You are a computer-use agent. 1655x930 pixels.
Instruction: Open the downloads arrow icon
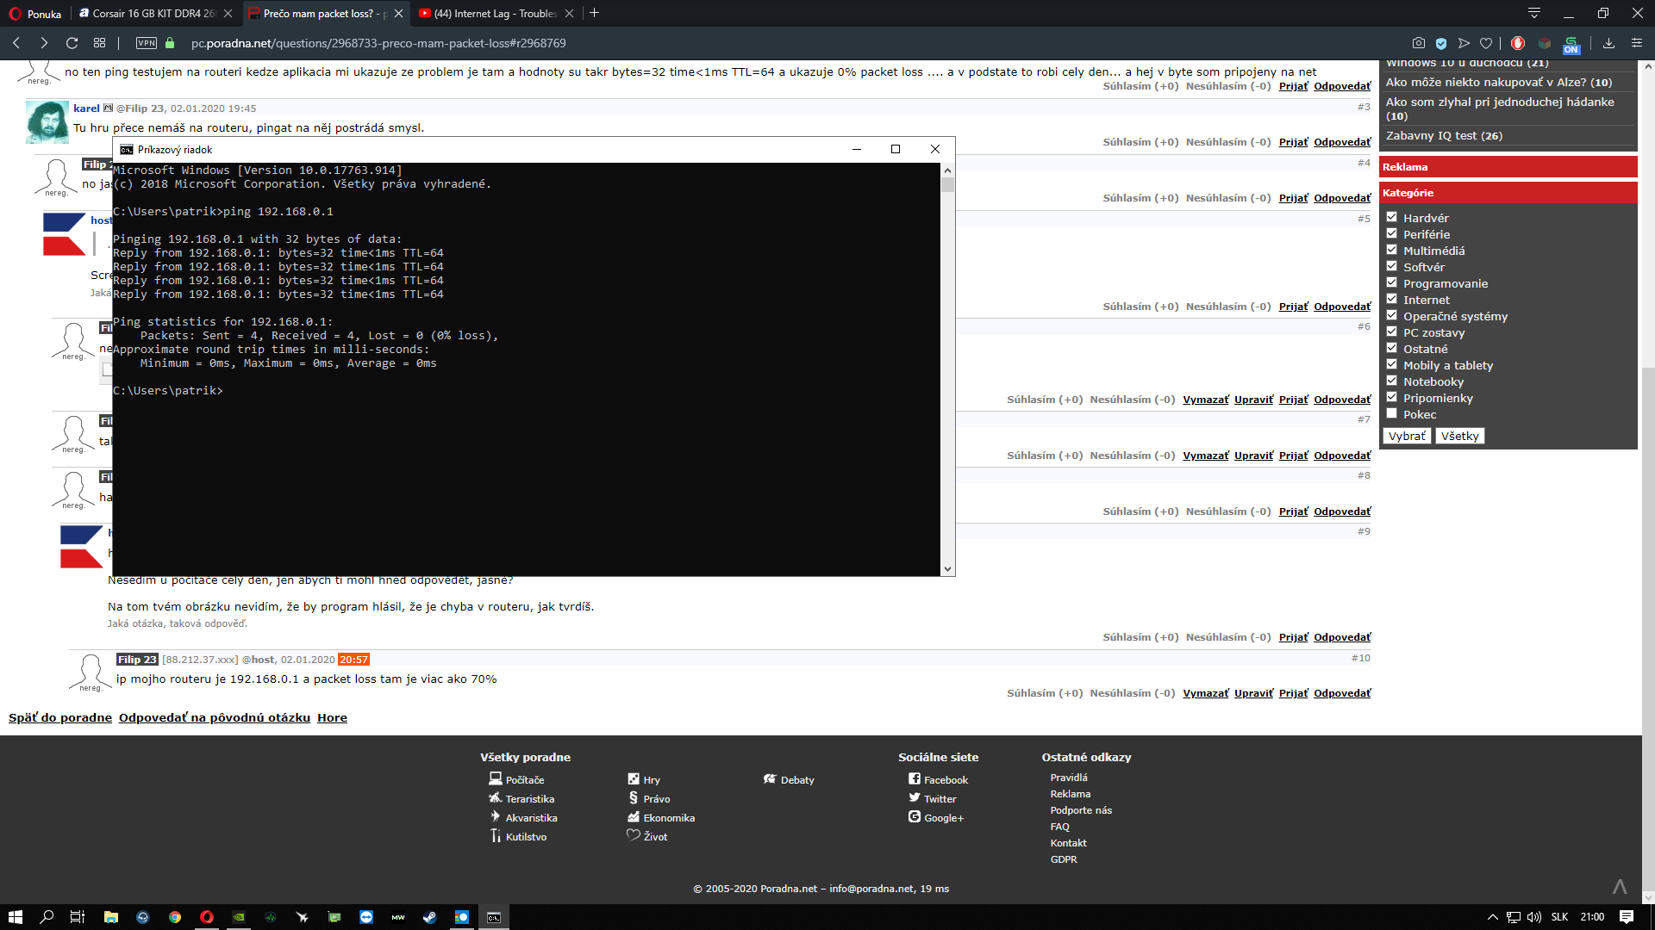pos(1608,43)
